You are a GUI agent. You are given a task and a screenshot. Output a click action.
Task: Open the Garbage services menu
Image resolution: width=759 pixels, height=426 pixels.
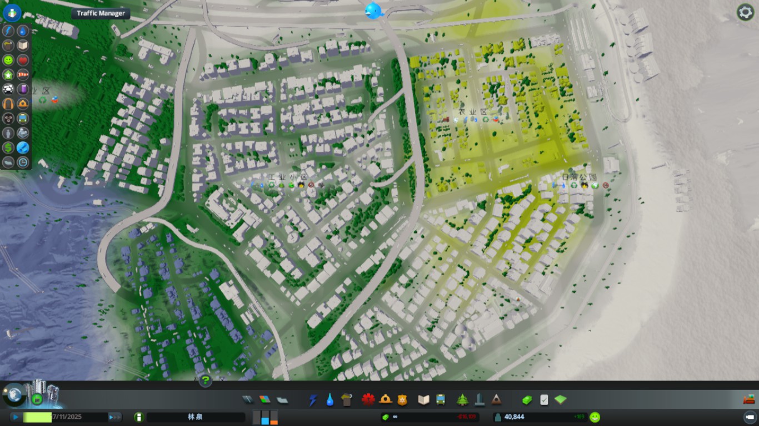click(347, 399)
